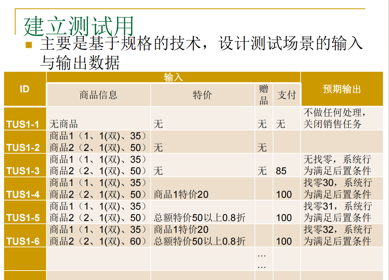Click the 支付 column header
This screenshot has width=389, height=280.
coord(286,95)
